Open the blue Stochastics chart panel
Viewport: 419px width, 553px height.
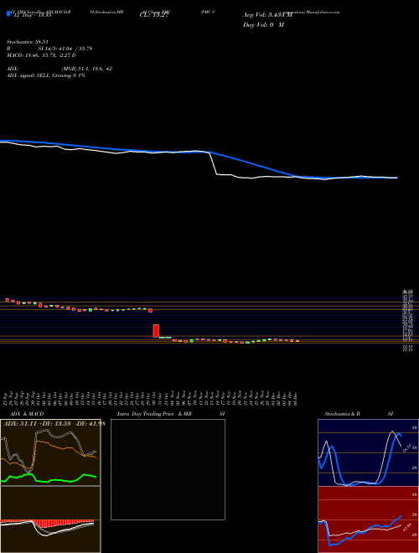point(368,452)
